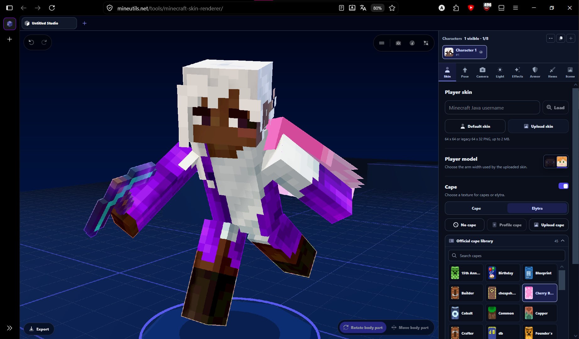Click the camera reset icon in viewport toolbar
The width and height of the screenshot is (579, 339).
[398, 43]
